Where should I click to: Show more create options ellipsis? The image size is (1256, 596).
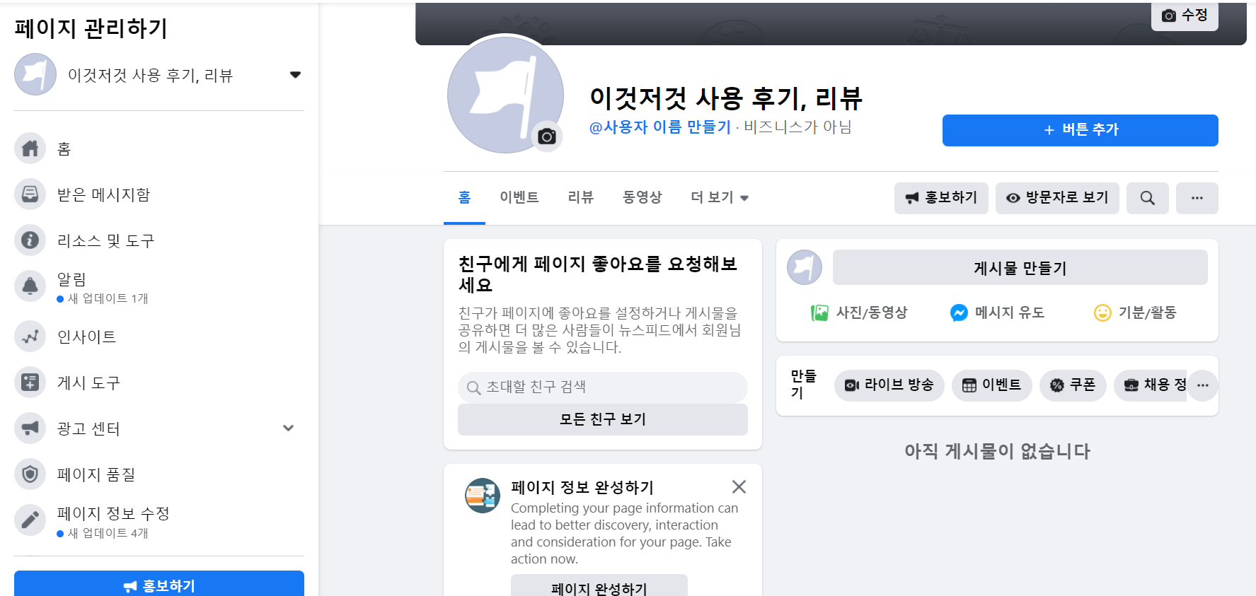tap(1203, 385)
